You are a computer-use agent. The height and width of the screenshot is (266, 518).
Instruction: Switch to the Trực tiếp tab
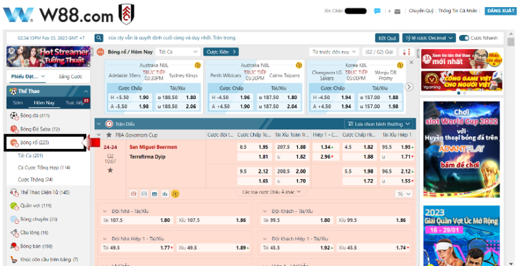tap(76, 103)
